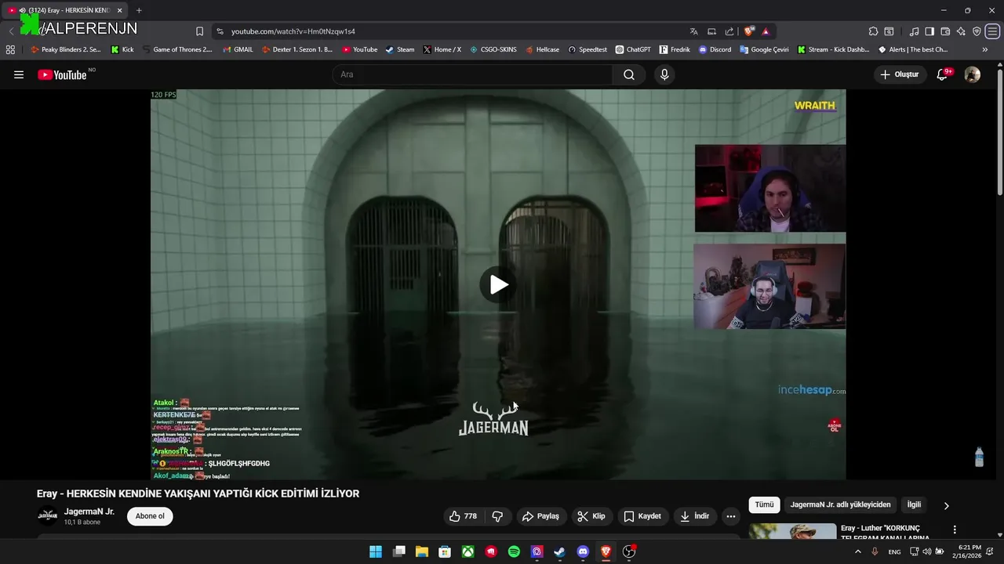The width and height of the screenshot is (1004, 564).
Task: Open Steam from the taskbar
Action: tap(559, 551)
